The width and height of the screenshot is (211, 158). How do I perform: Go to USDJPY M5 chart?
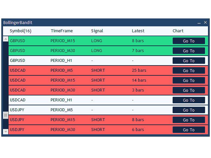(189, 110)
